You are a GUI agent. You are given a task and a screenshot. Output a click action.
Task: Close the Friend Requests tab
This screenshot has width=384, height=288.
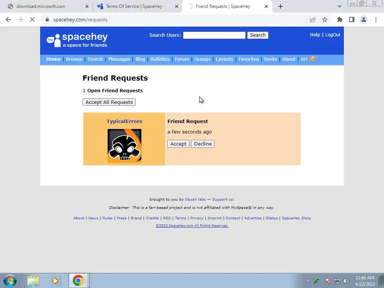[x=266, y=7]
